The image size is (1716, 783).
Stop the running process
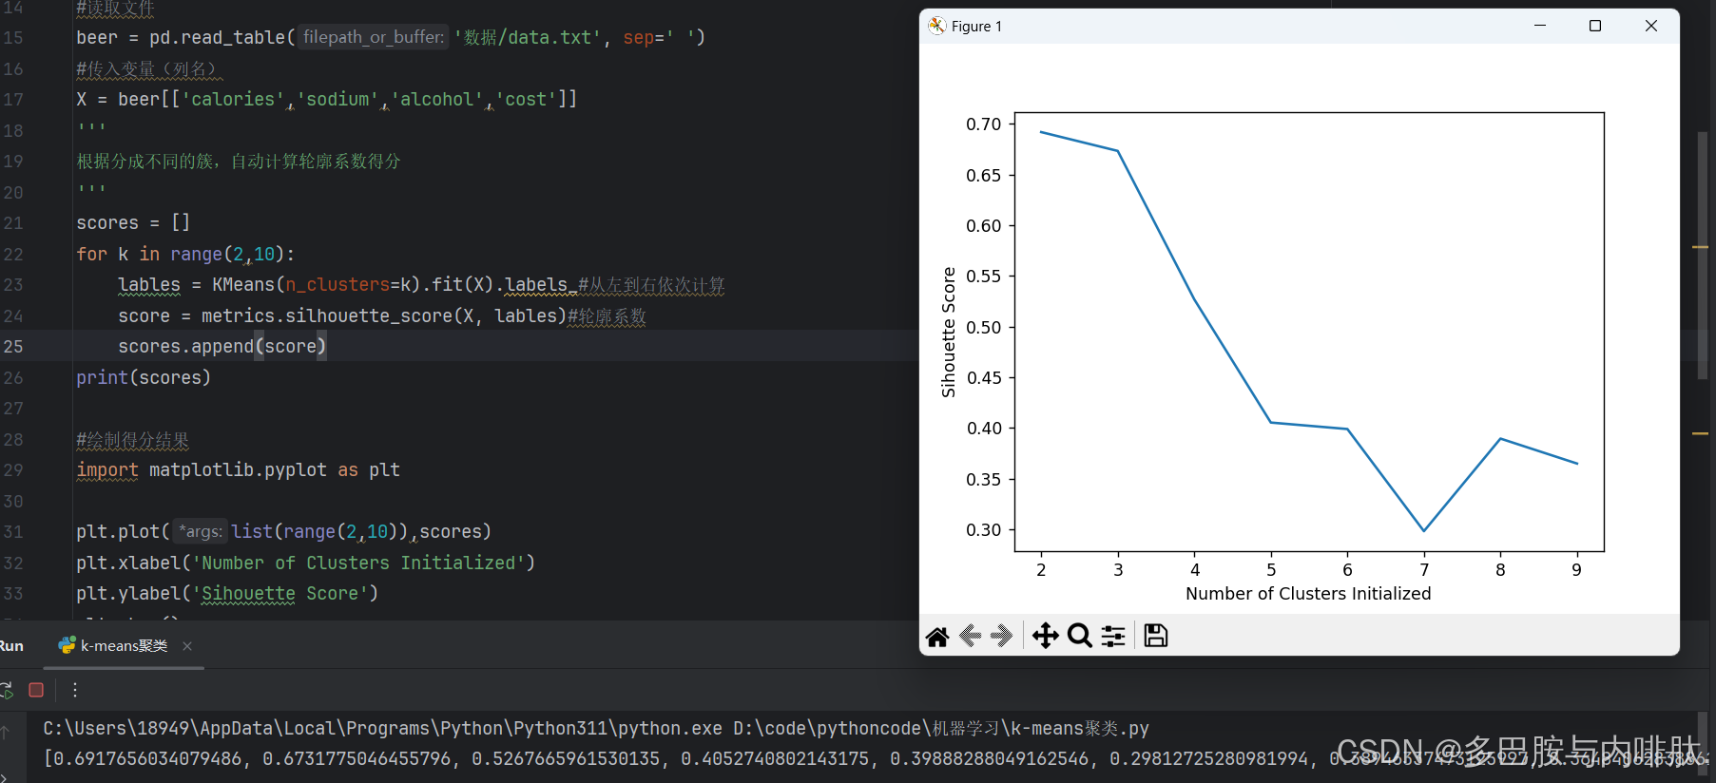pyautogui.click(x=36, y=690)
